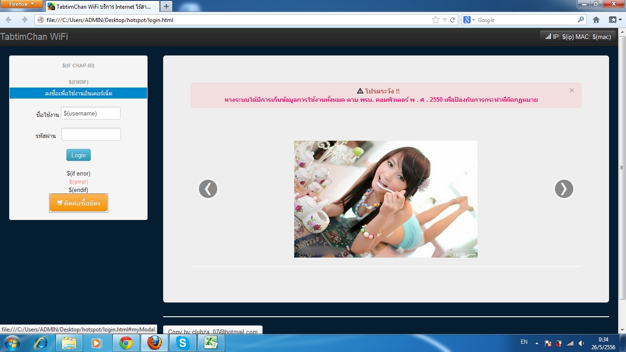Show hidden system tray icons
The width and height of the screenshot is (626, 352).
coord(537,342)
